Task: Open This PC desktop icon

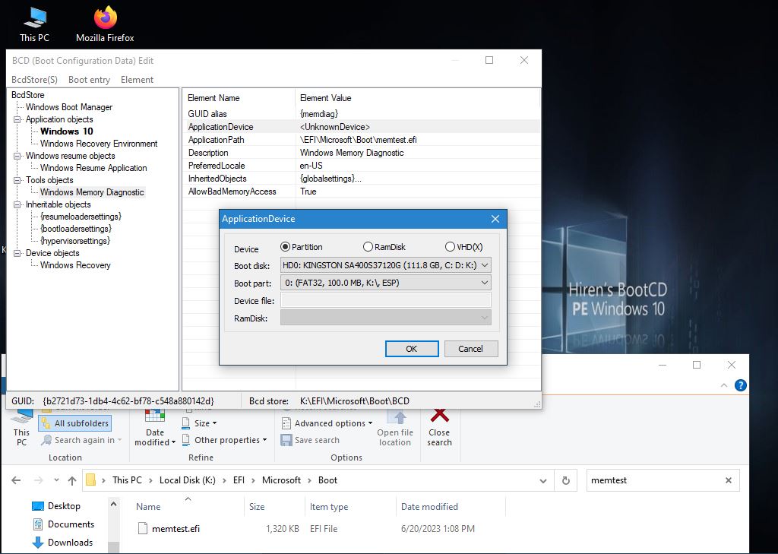Action: [x=33, y=18]
